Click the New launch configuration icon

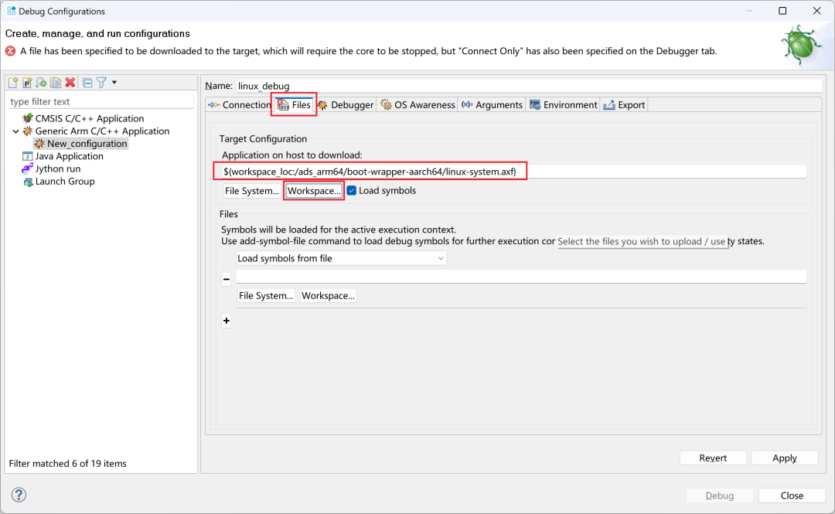pyautogui.click(x=13, y=83)
